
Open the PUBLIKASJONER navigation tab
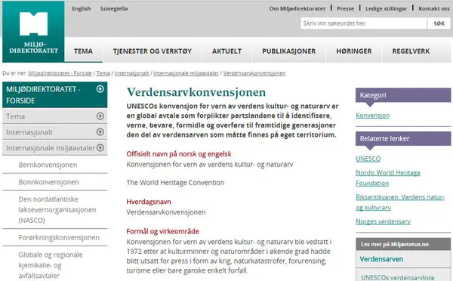pyautogui.click(x=288, y=51)
